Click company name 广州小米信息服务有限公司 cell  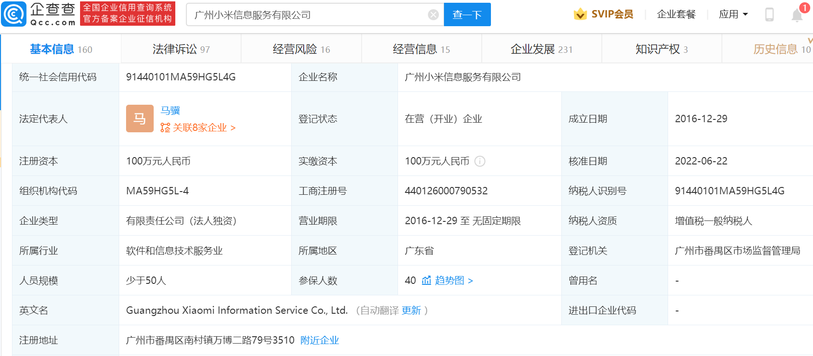point(463,77)
